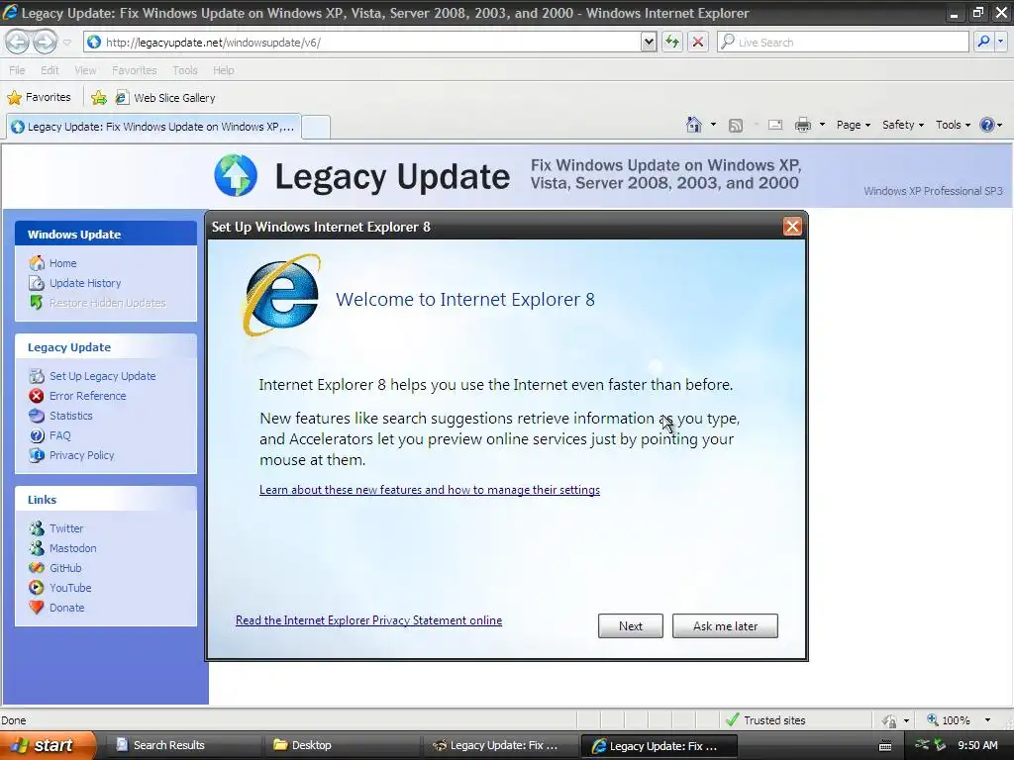Click the Protected mode status icon

point(890,720)
